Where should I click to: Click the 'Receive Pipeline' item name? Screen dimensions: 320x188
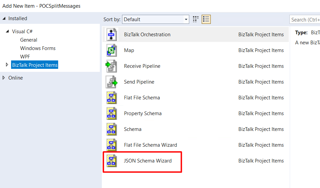pyautogui.click(x=142, y=66)
